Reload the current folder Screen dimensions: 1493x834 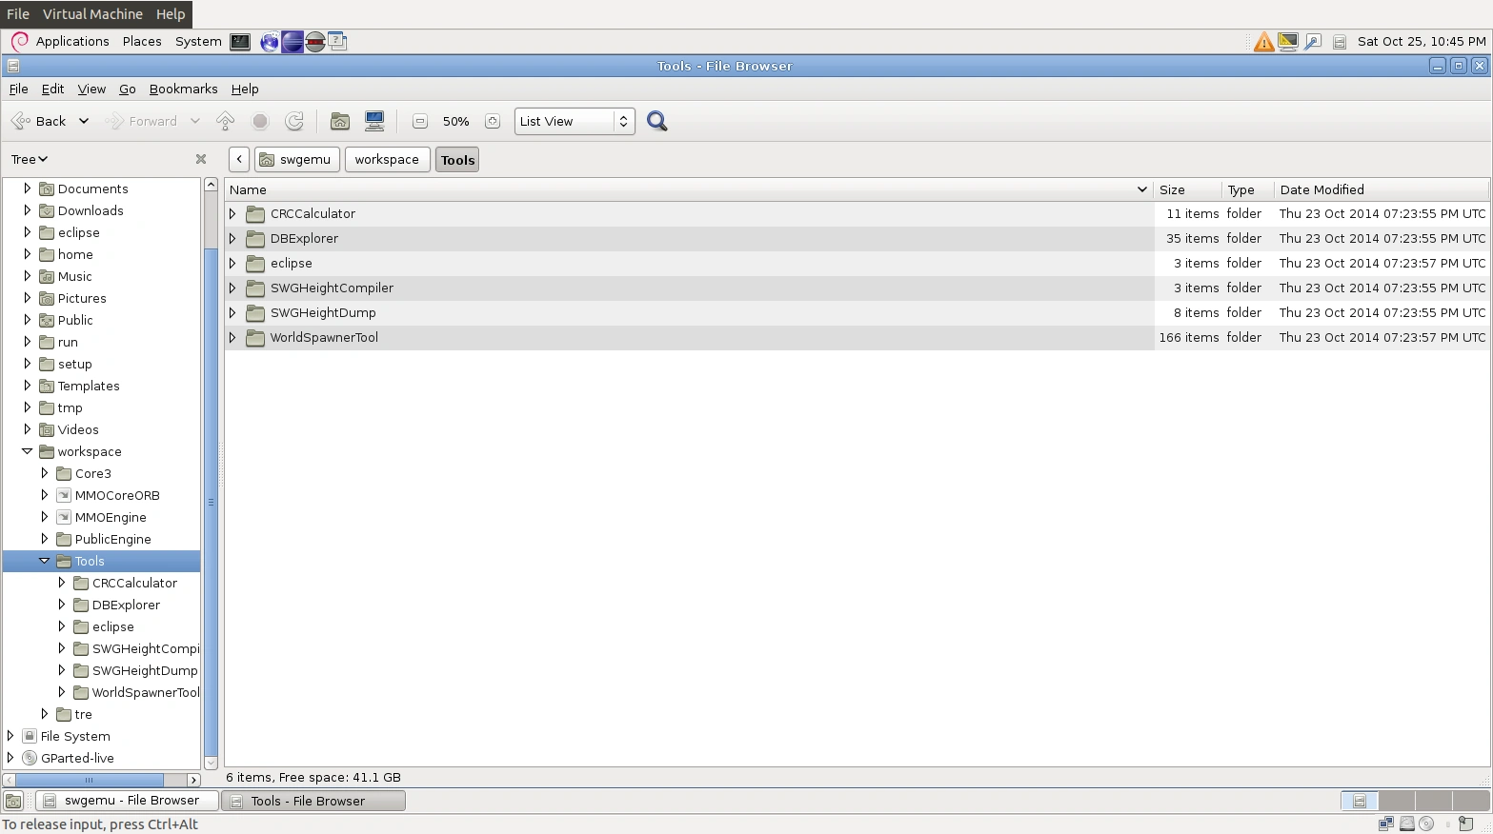click(294, 121)
